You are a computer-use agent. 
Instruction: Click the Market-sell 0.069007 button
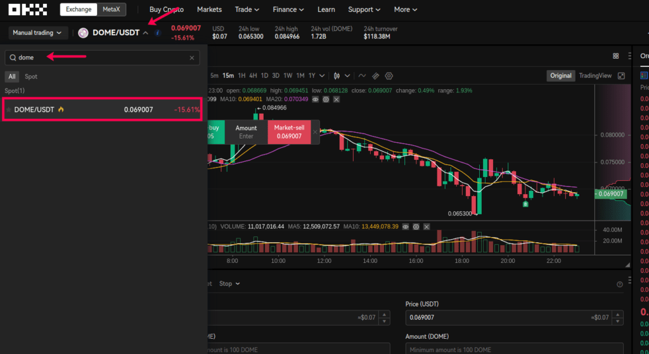289,132
